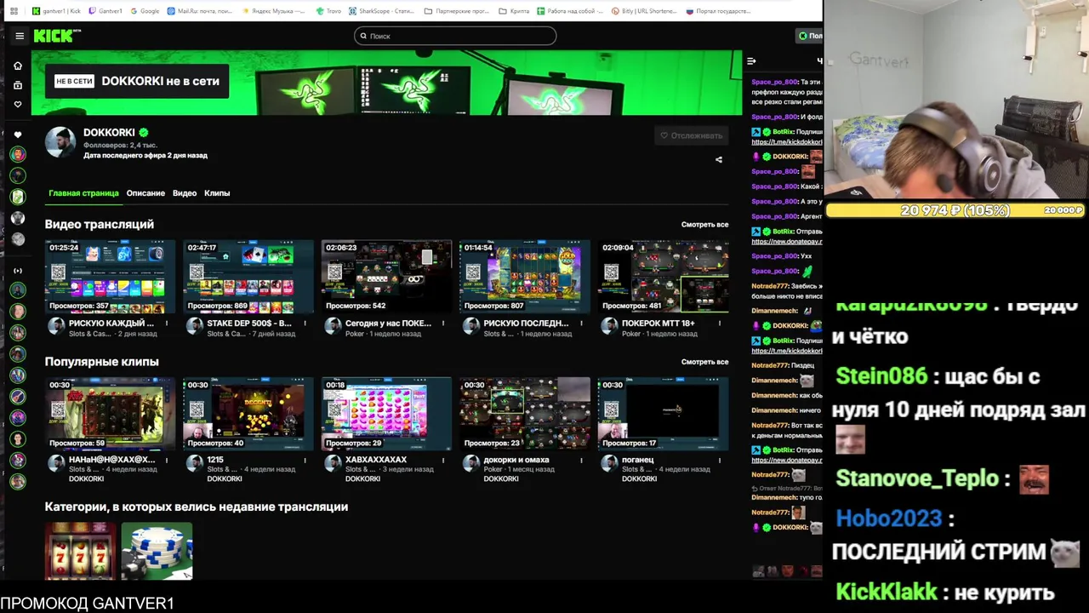Open the 02:09:04 ПОКЕРОК МТТ thumbnail

coord(663,277)
